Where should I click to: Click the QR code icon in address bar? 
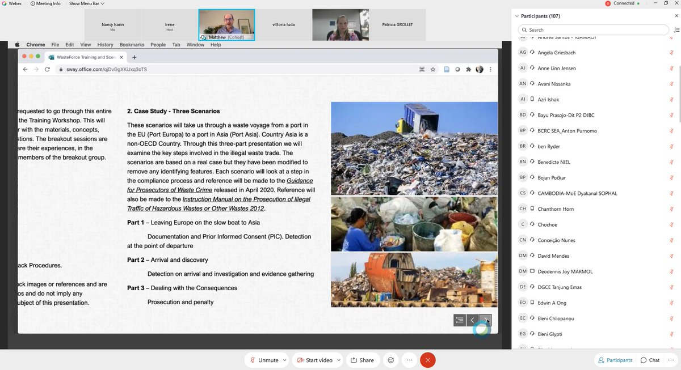pos(422,69)
